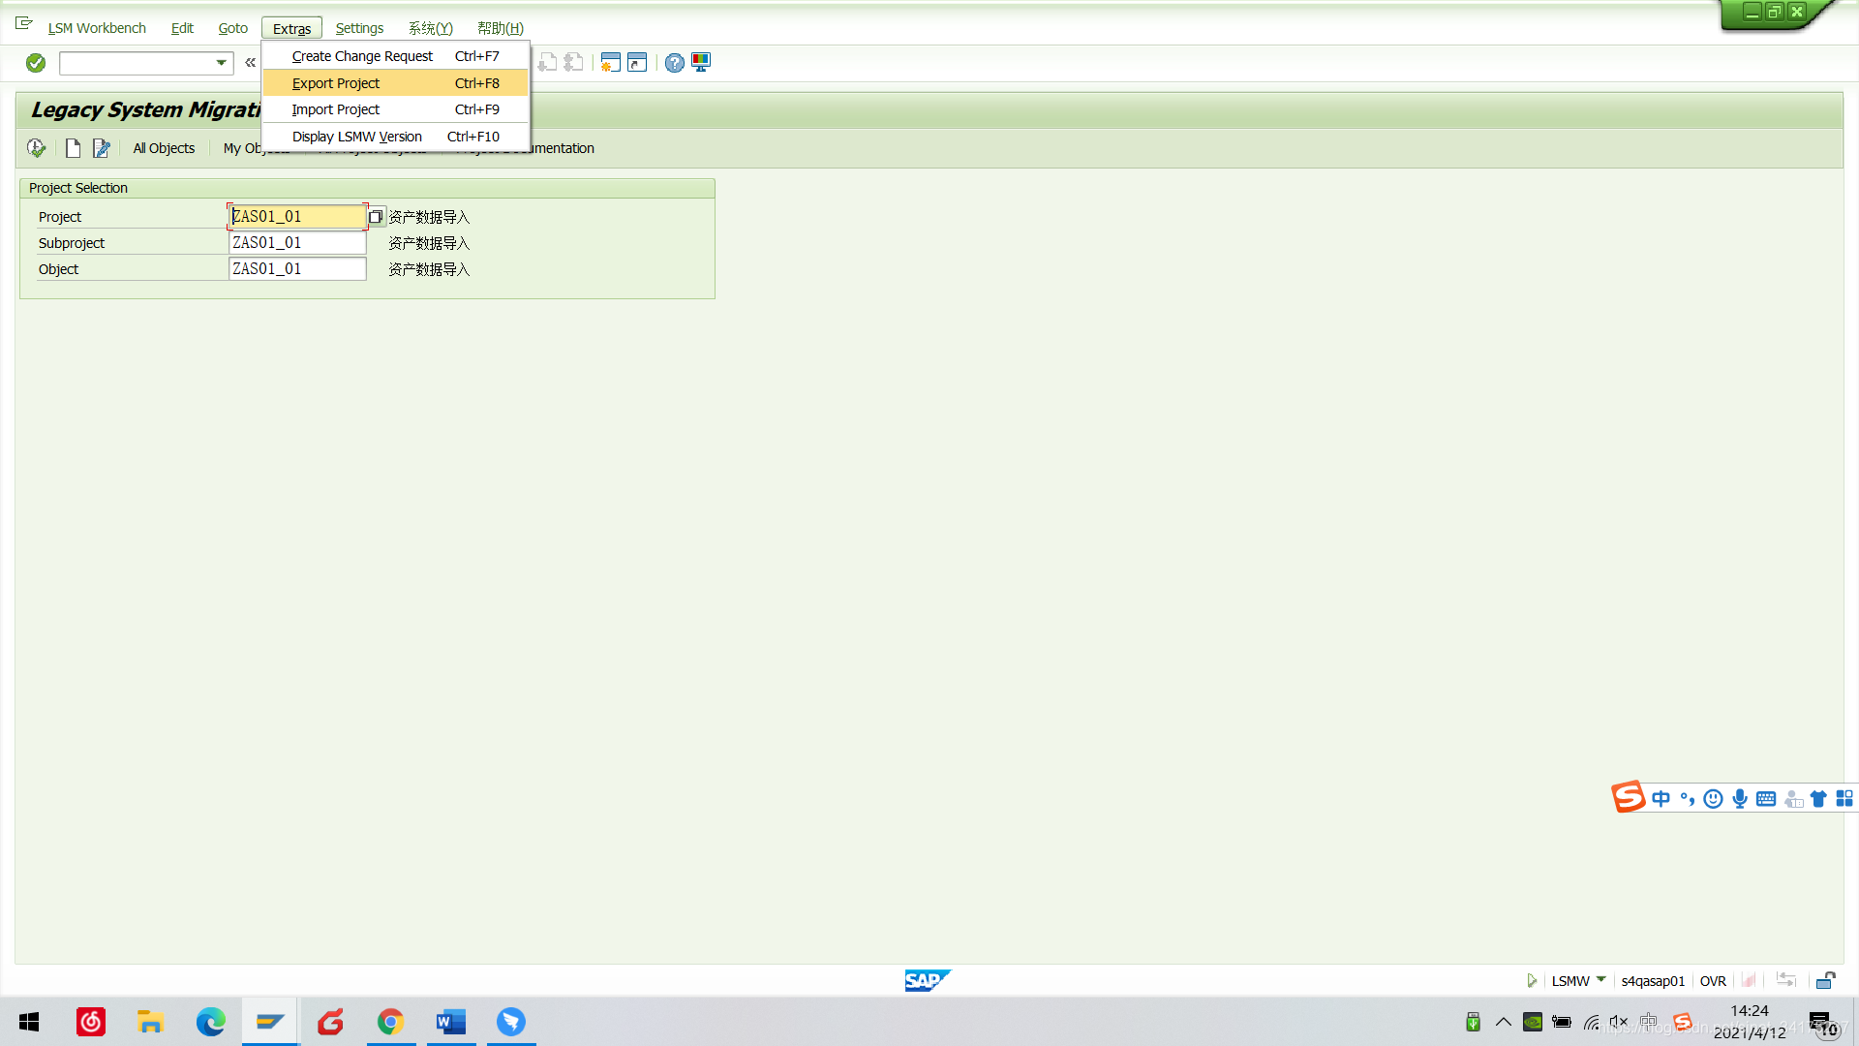Click the Create new session window icon
Image resolution: width=1859 pixels, height=1046 pixels.
coord(610,63)
